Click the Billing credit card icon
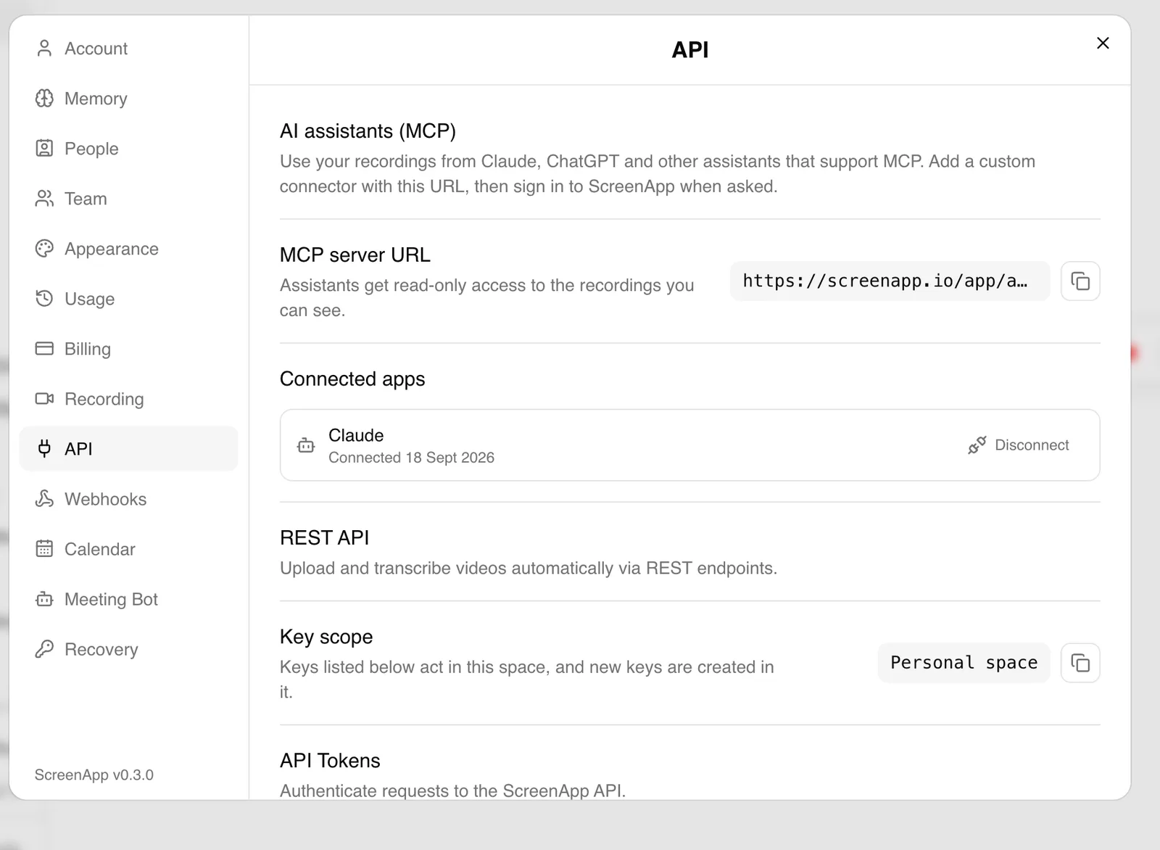This screenshot has height=850, width=1160. pyautogui.click(x=44, y=349)
